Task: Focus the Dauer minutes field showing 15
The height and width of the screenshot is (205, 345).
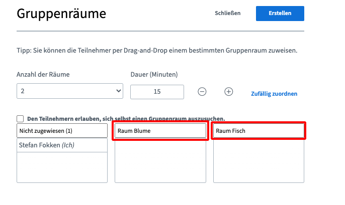Action: point(157,92)
